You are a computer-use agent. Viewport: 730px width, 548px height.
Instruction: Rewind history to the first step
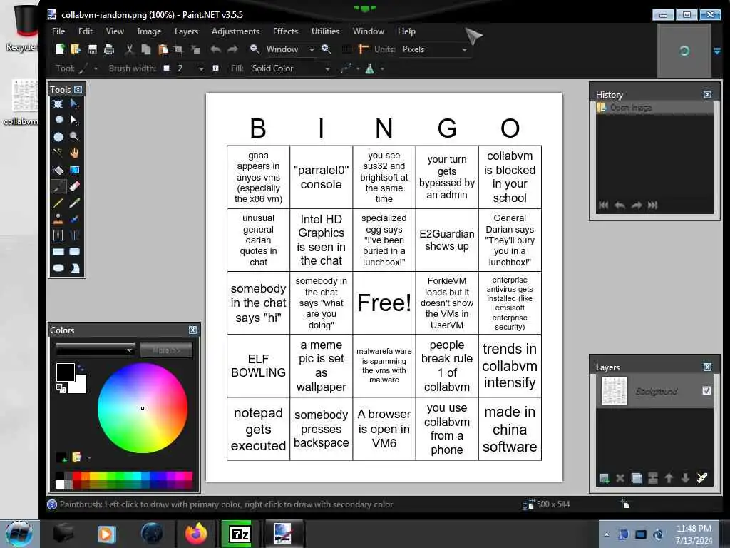coord(603,205)
